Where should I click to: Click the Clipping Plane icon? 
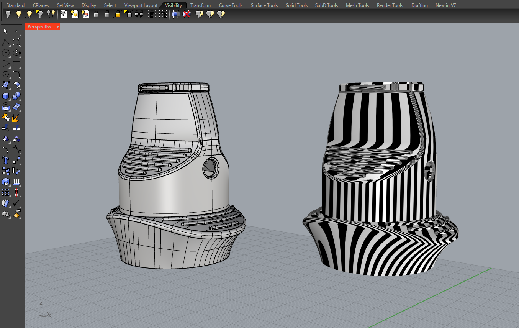pos(175,15)
